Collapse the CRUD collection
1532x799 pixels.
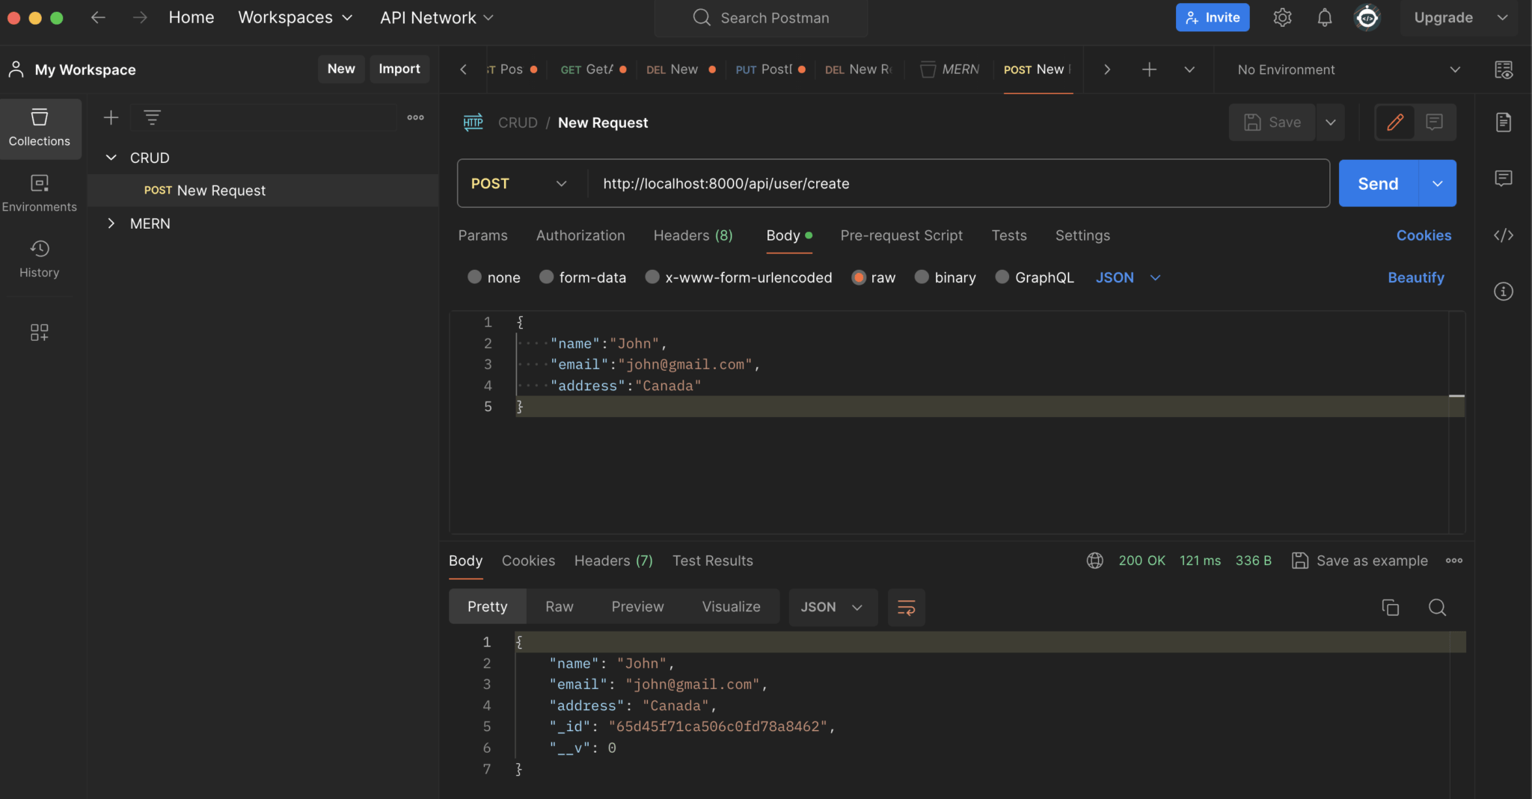(x=111, y=158)
